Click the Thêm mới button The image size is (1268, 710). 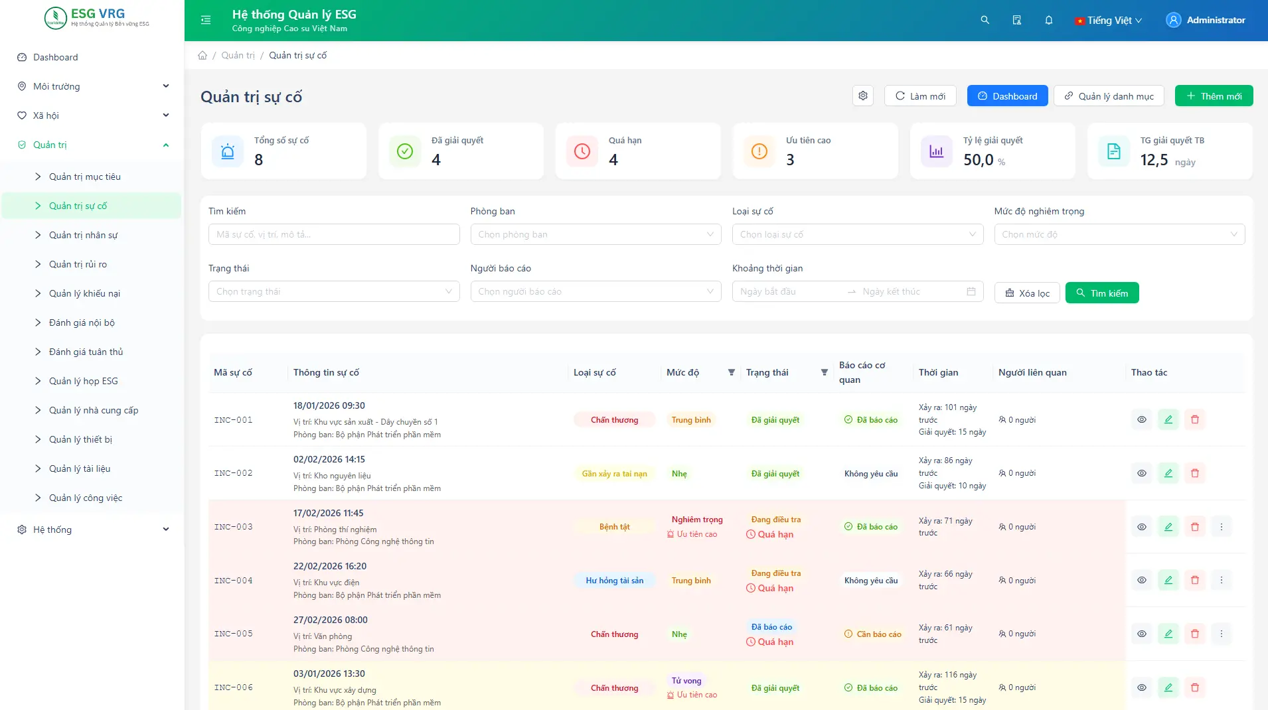(x=1214, y=96)
